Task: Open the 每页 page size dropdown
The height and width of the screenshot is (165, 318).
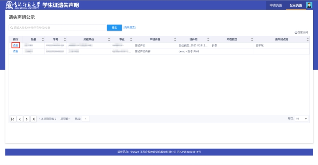Action: 302,119
